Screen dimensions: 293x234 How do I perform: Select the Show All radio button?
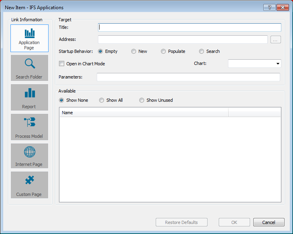tap(102, 100)
